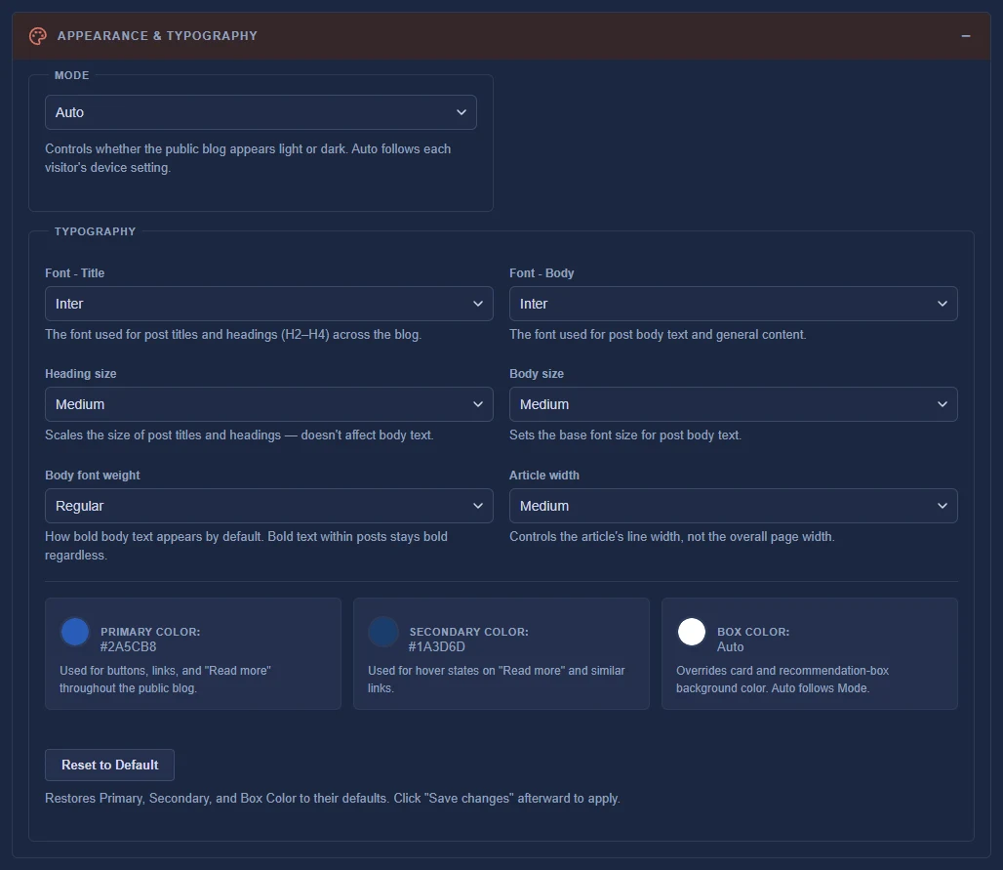
Task: Click the Article width help text
Action: pos(671,536)
